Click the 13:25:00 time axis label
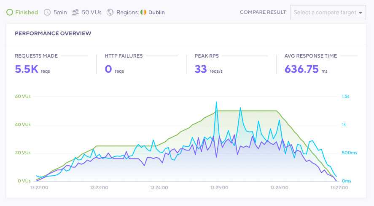Viewport: 374px width, 206px height. pos(219,188)
